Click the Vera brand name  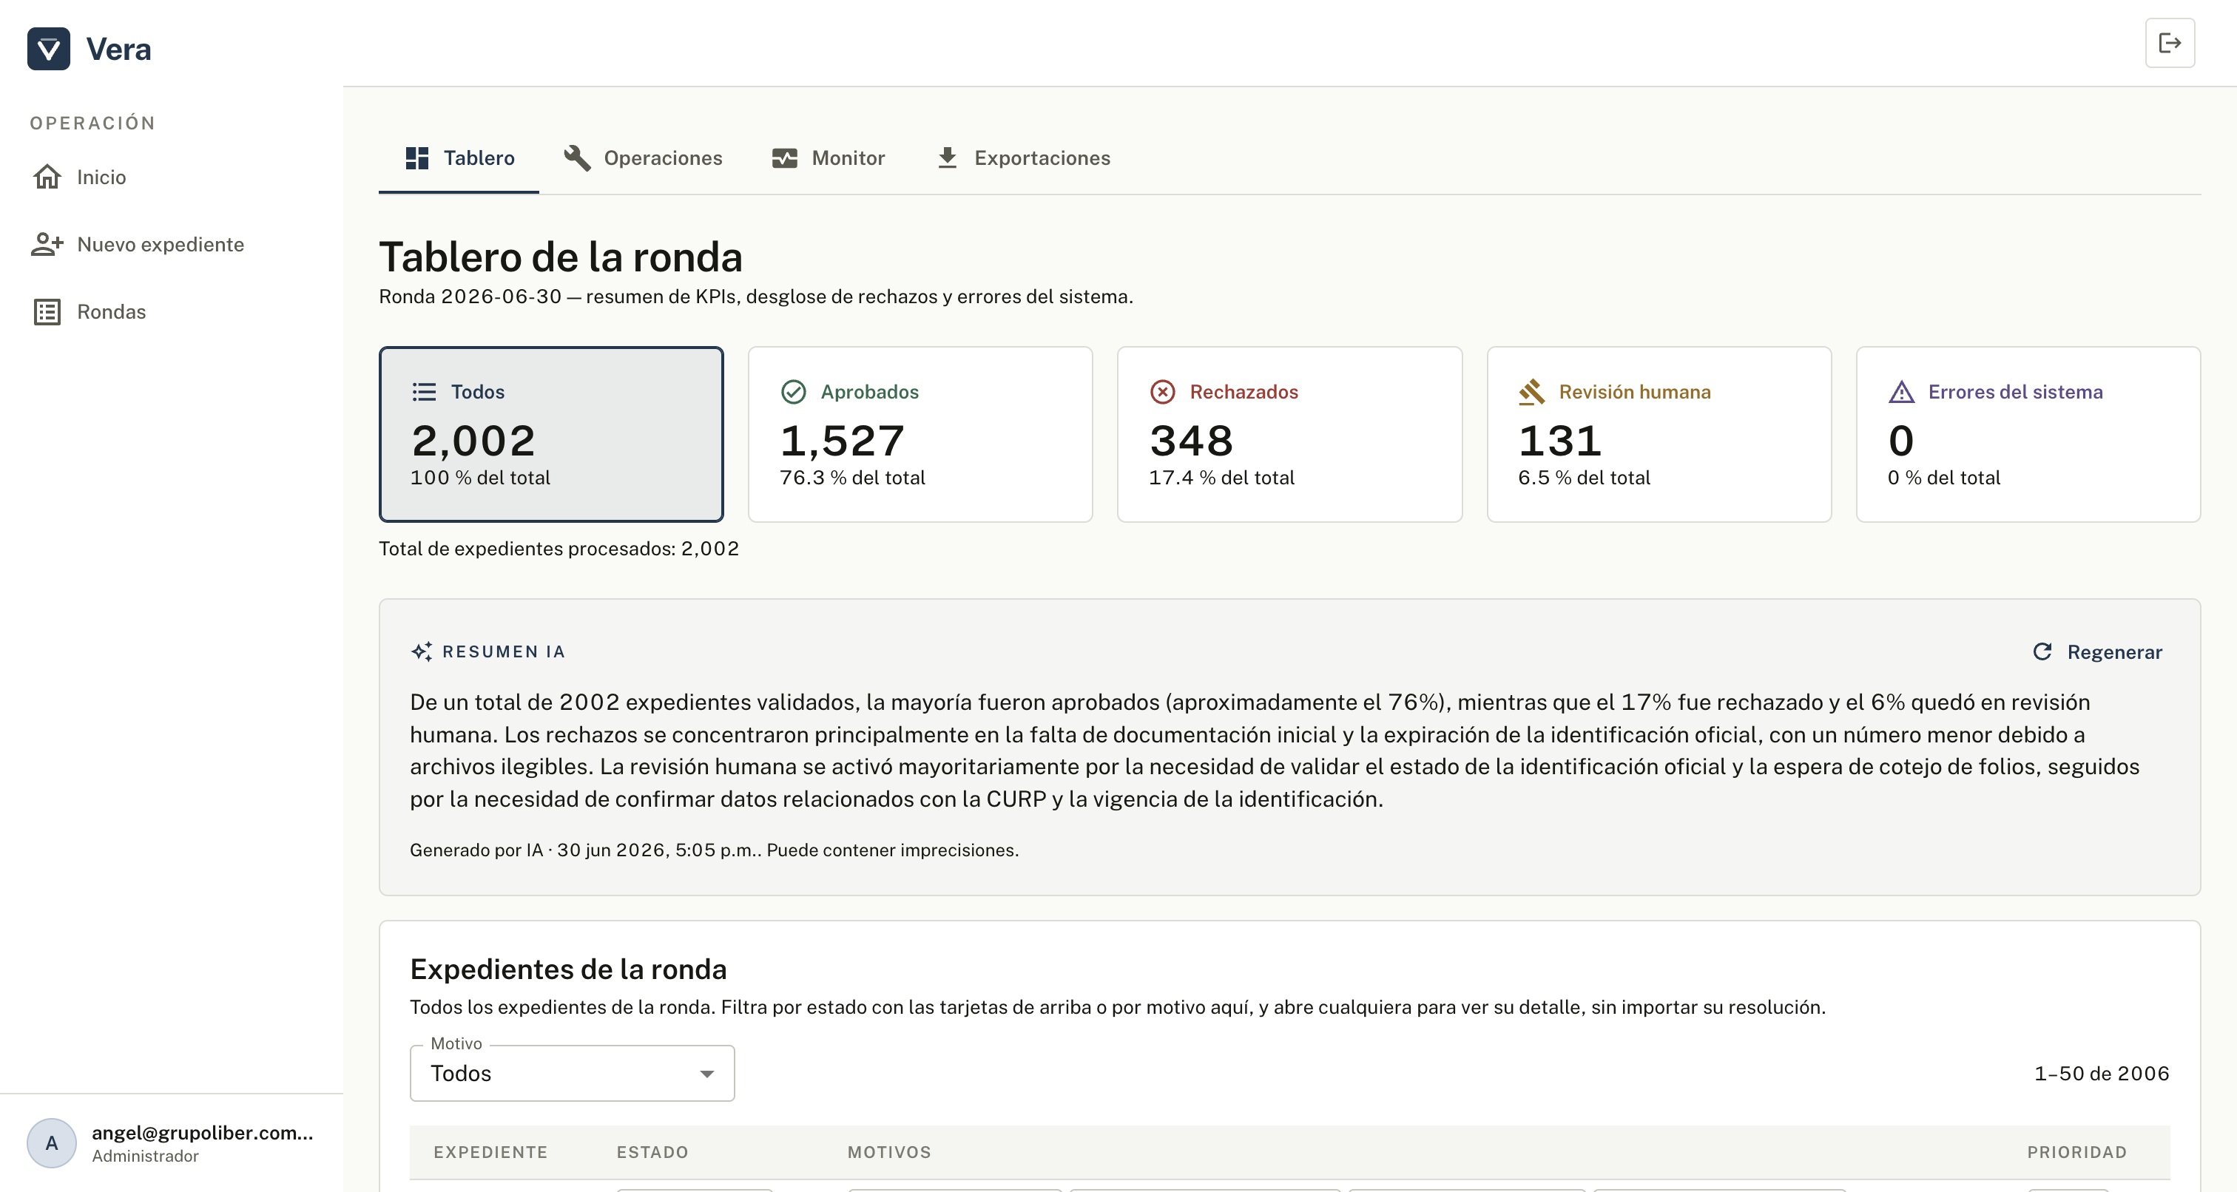118,49
